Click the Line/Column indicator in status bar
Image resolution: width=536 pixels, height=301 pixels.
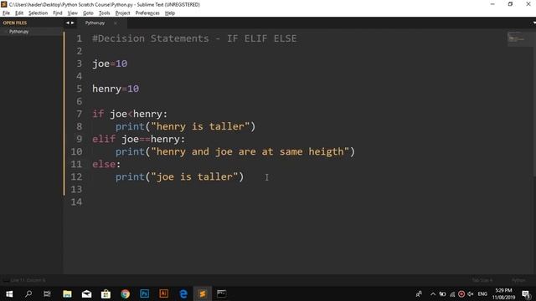tap(28, 280)
